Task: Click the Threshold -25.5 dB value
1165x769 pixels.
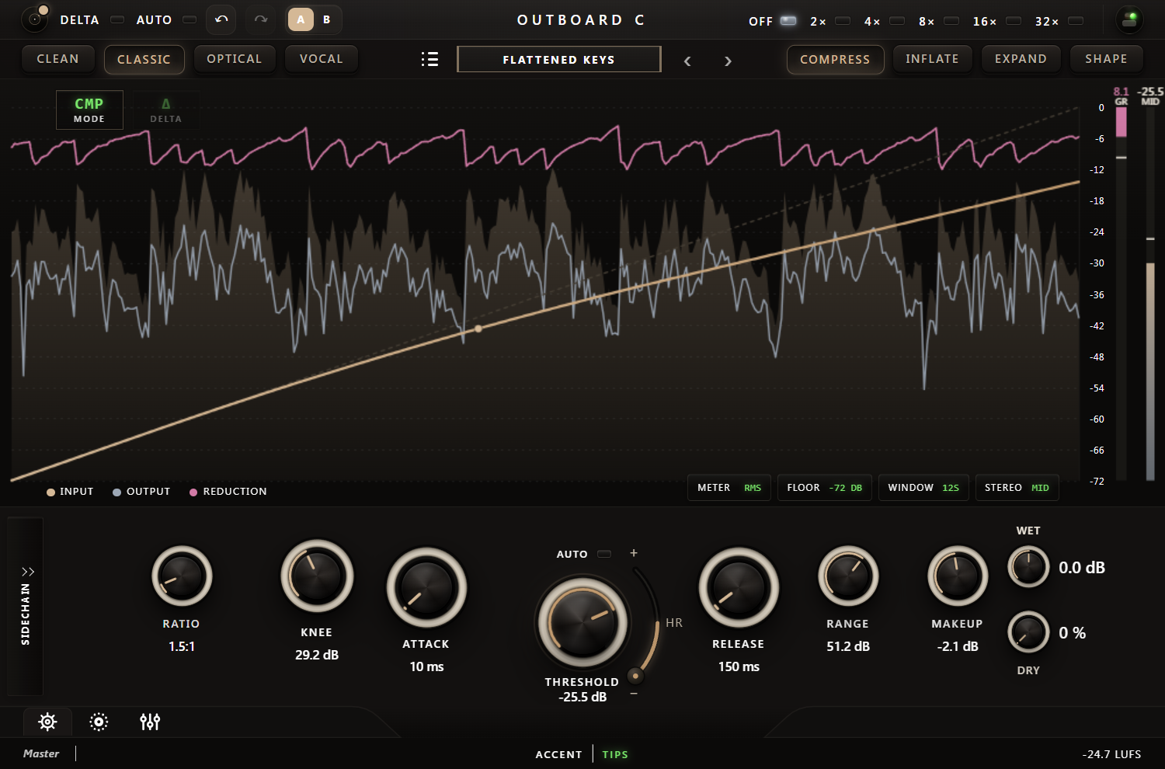Action: (x=582, y=698)
